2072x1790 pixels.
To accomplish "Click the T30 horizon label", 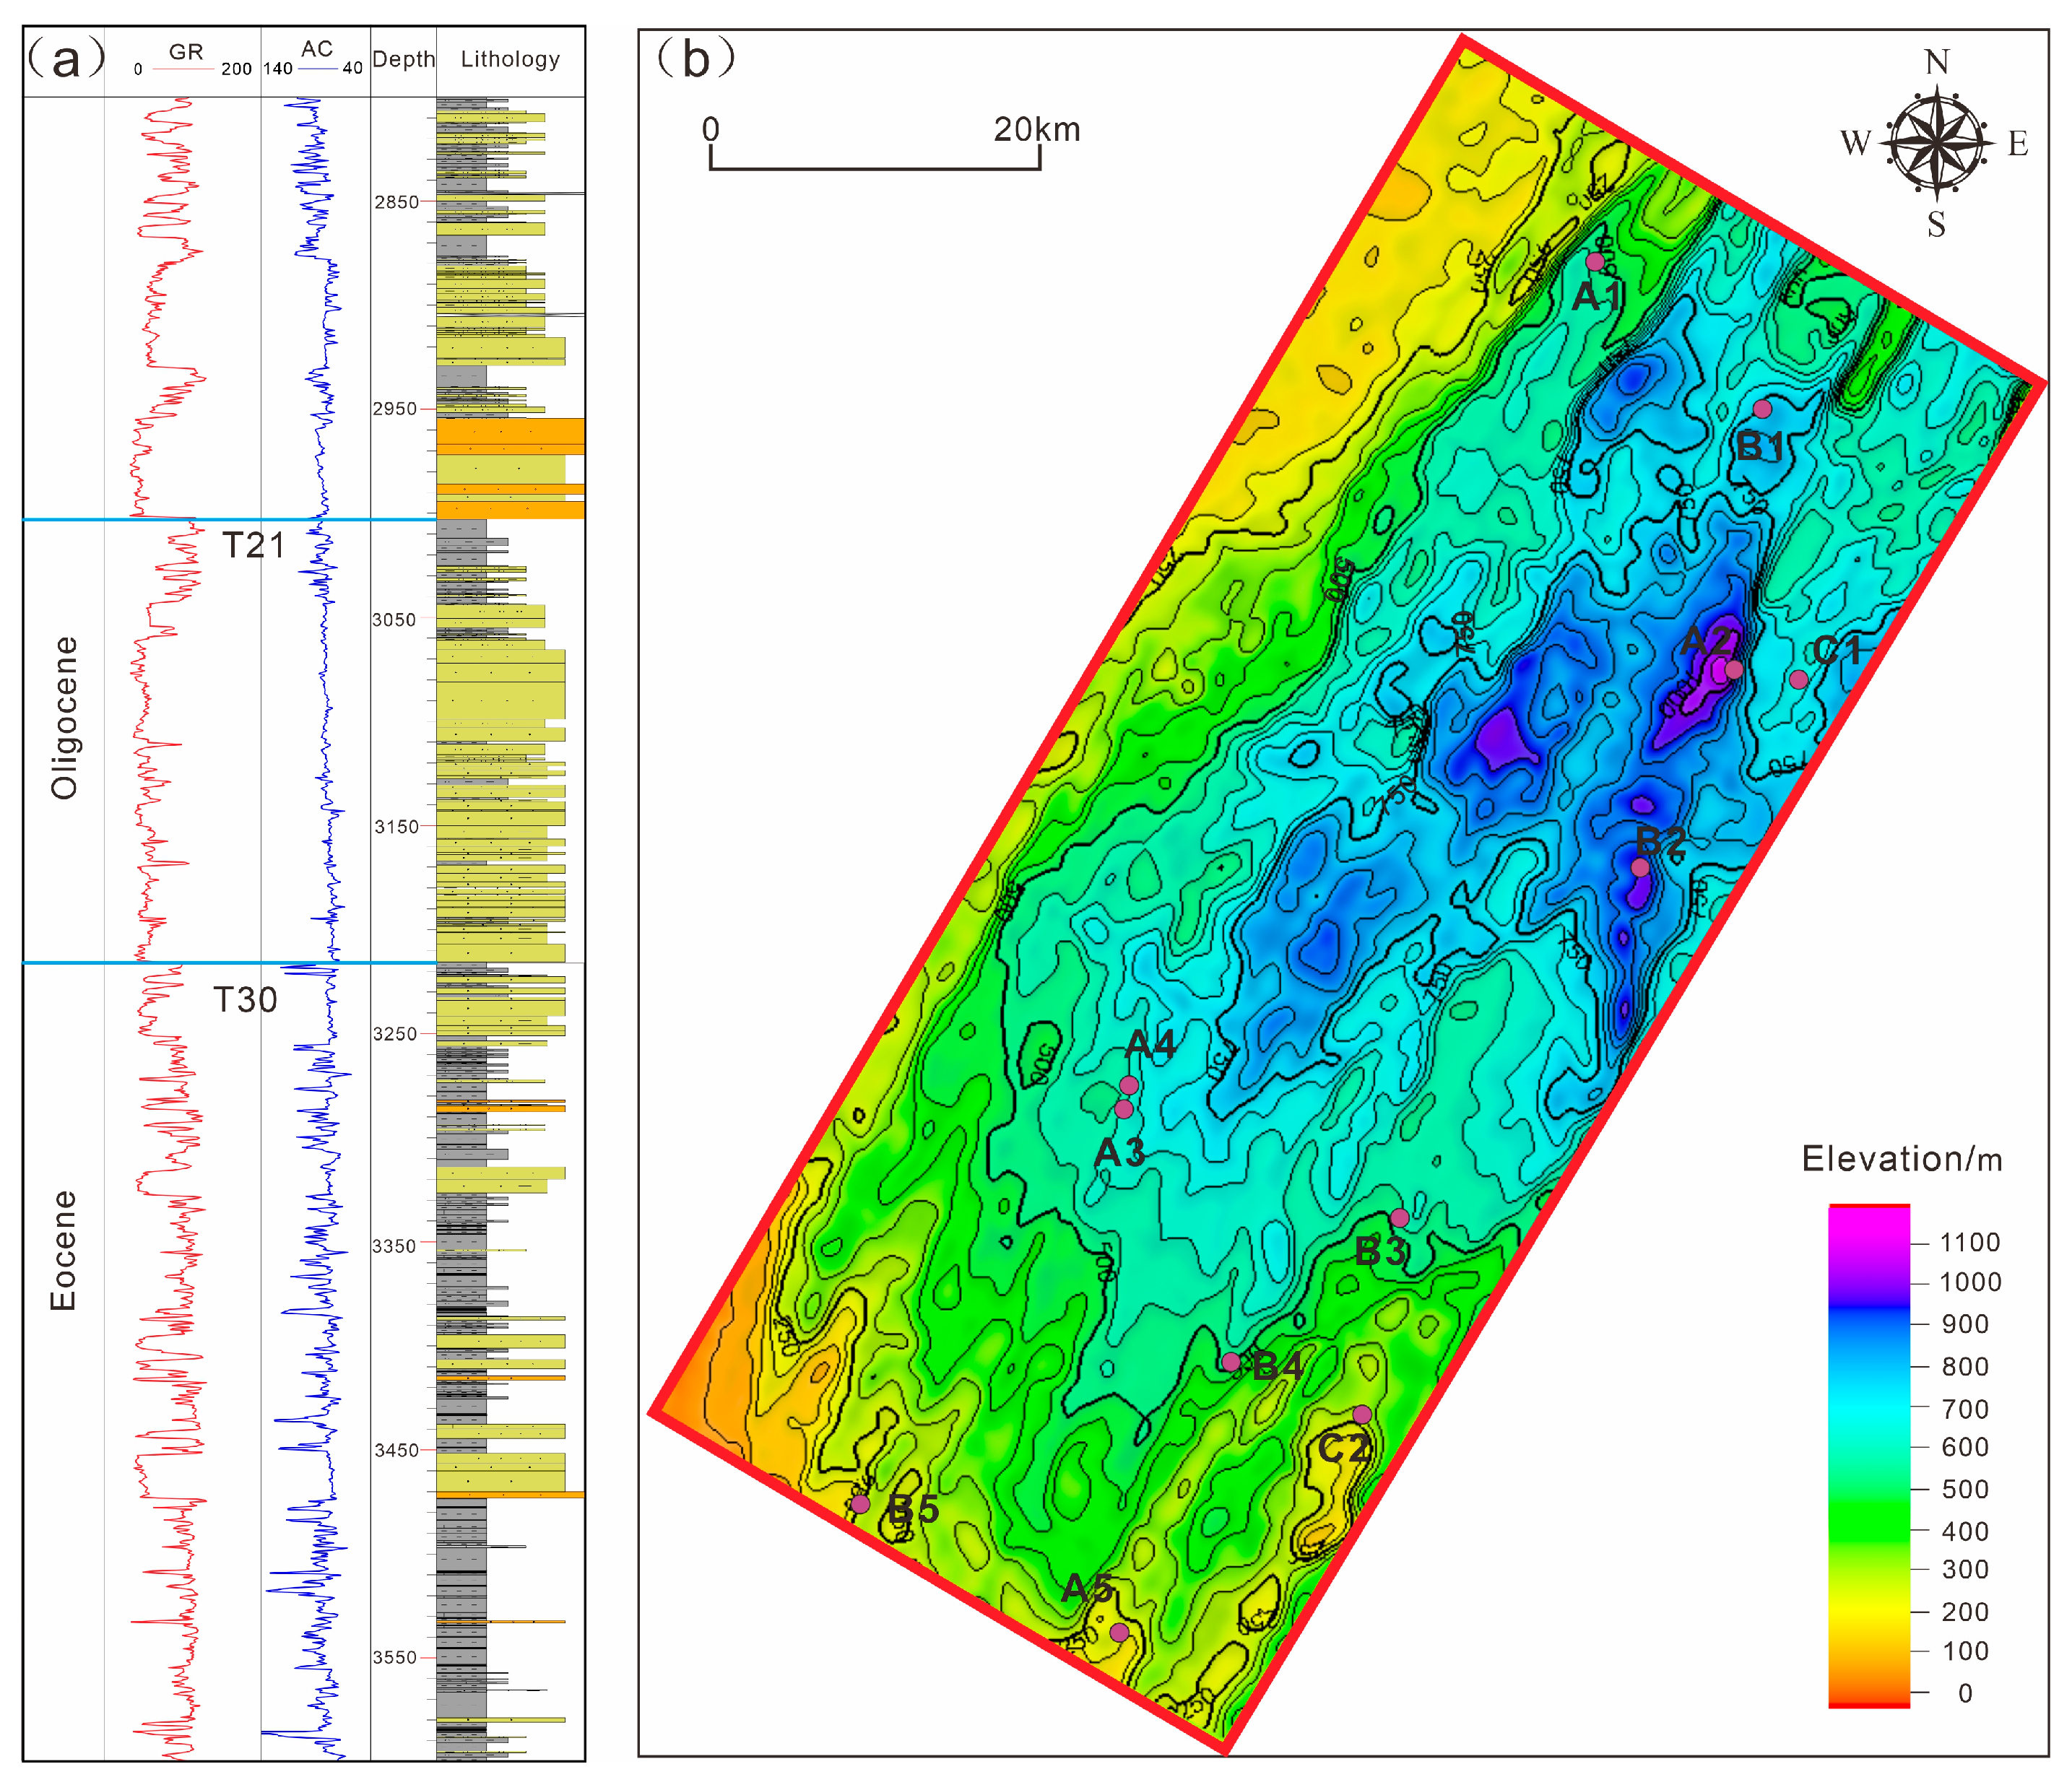I will (245, 1000).
